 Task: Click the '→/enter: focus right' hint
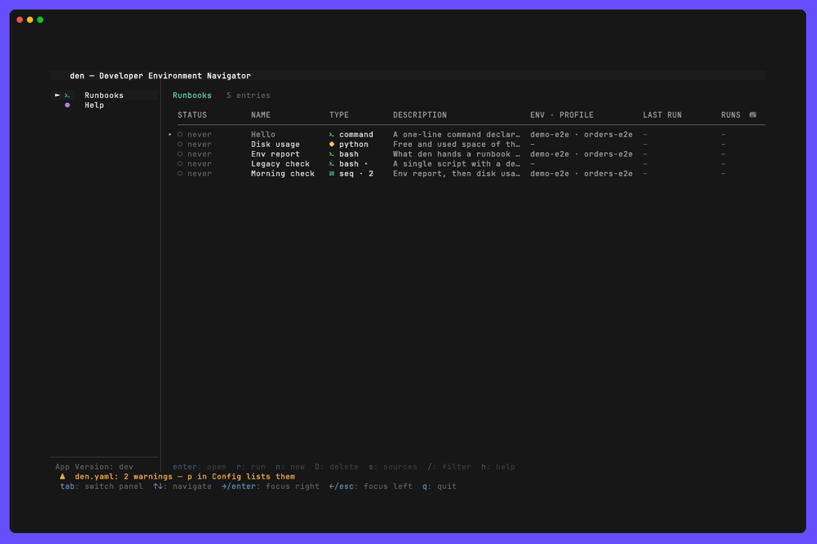click(270, 487)
